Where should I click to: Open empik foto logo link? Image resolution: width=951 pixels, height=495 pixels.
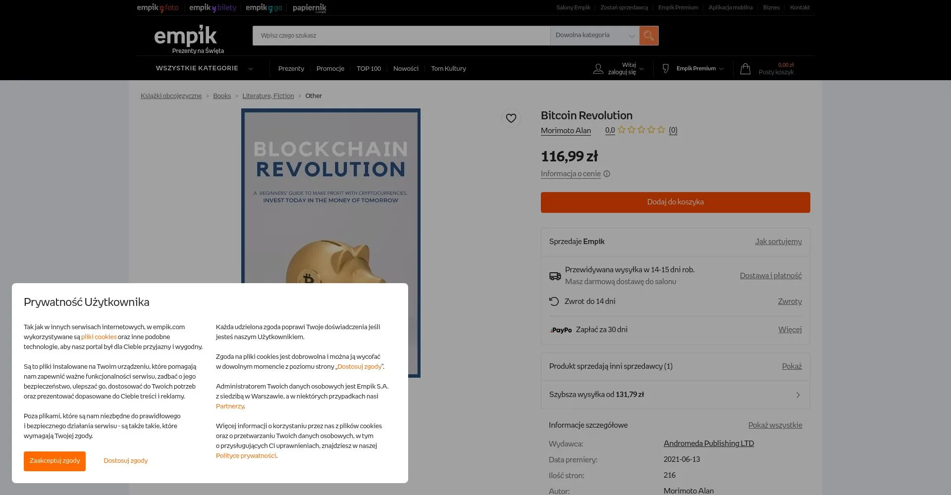pyautogui.click(x=158, y=7)
